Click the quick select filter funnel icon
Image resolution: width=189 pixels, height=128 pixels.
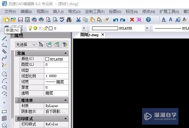pyautogui.click(x=65, y=45)
